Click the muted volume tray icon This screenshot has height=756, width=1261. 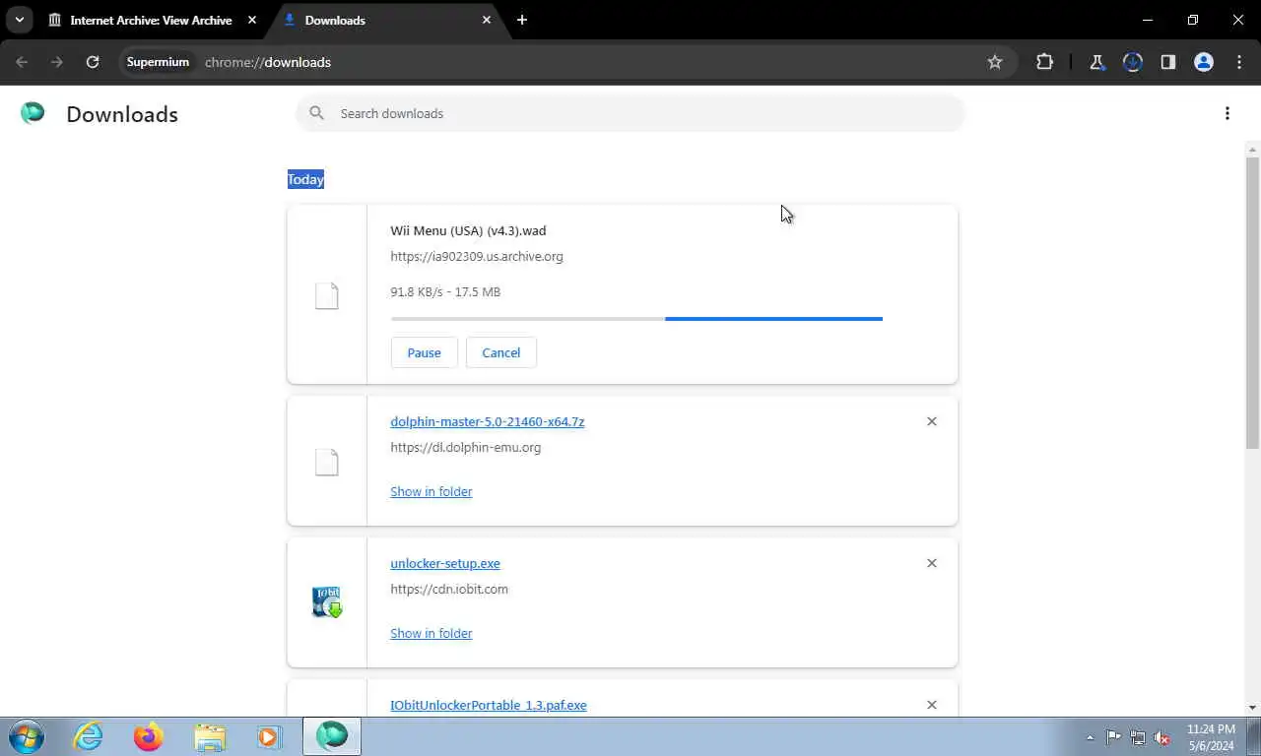coord(1162,736)
